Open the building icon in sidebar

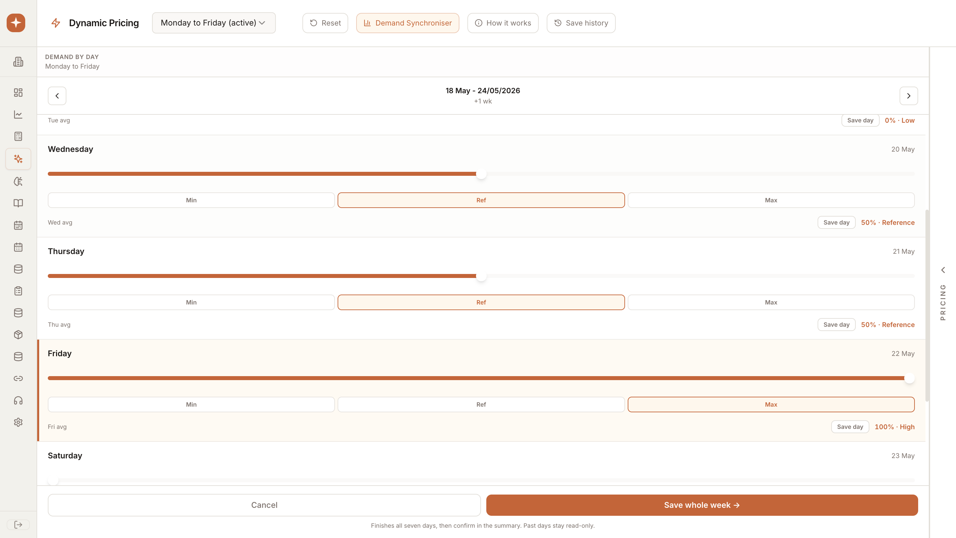(18, 62)
